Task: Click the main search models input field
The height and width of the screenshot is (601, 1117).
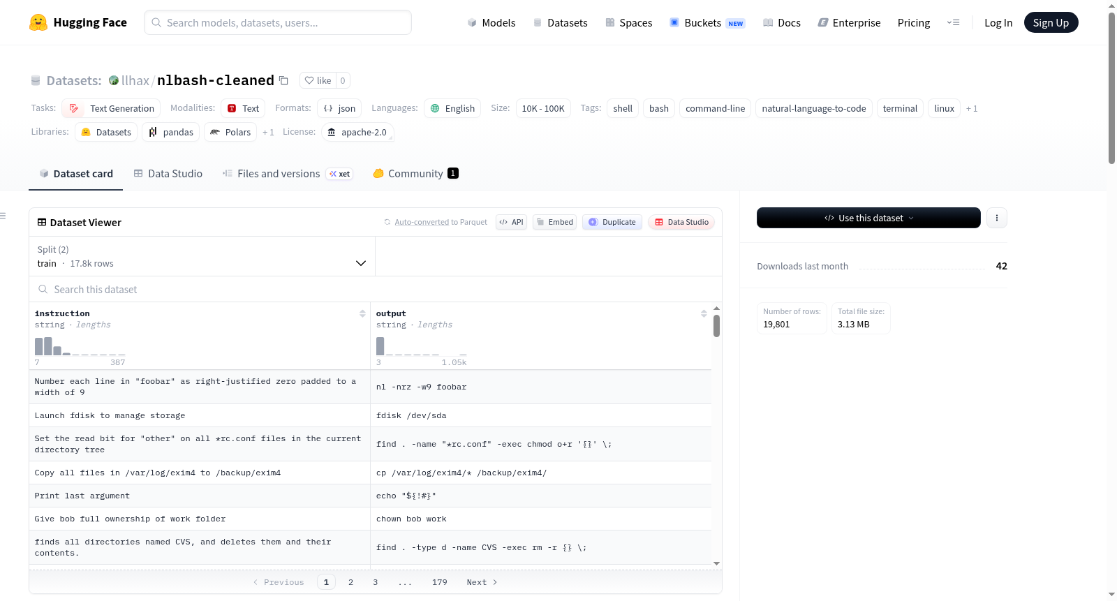Action: (x=278, y=22)
